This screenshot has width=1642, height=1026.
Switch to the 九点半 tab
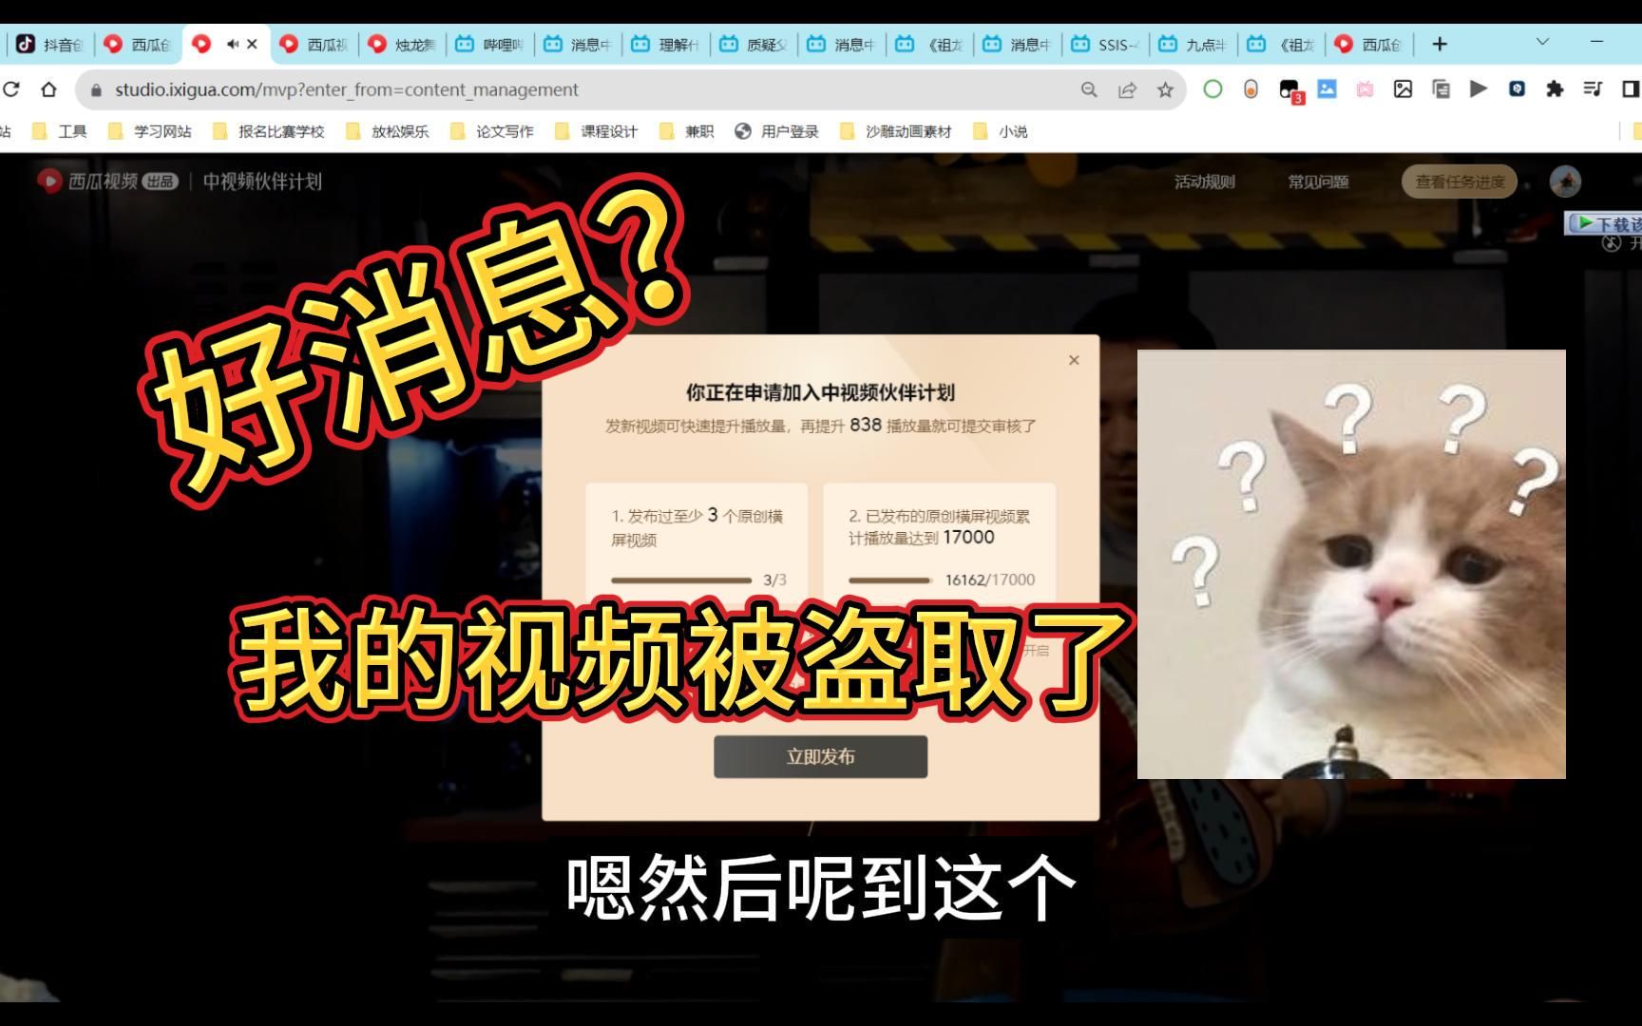point(1193,44)
